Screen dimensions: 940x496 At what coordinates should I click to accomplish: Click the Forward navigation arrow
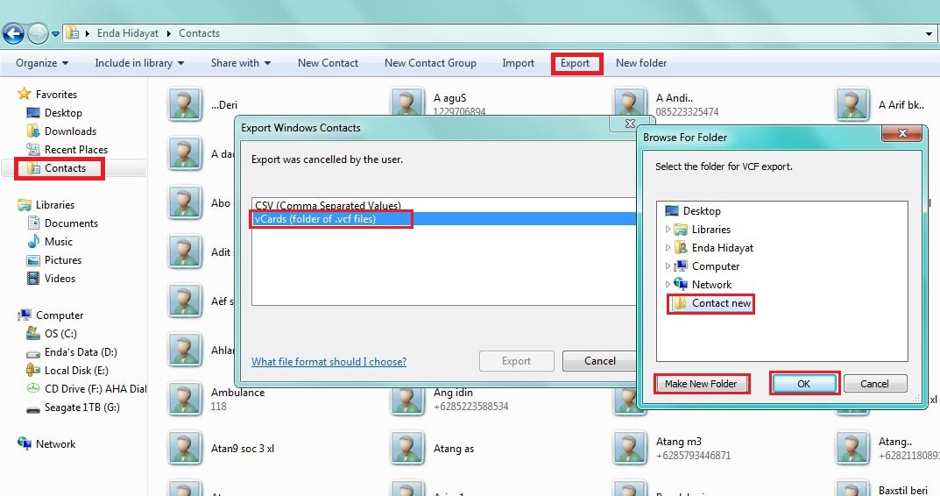(38, 33)
